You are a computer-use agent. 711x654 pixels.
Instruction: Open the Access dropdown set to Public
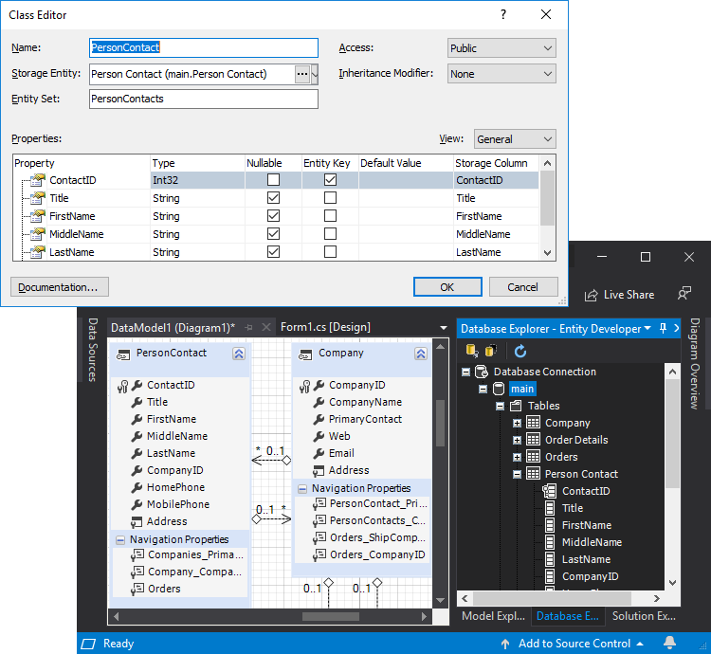click(x=501, y=48)
